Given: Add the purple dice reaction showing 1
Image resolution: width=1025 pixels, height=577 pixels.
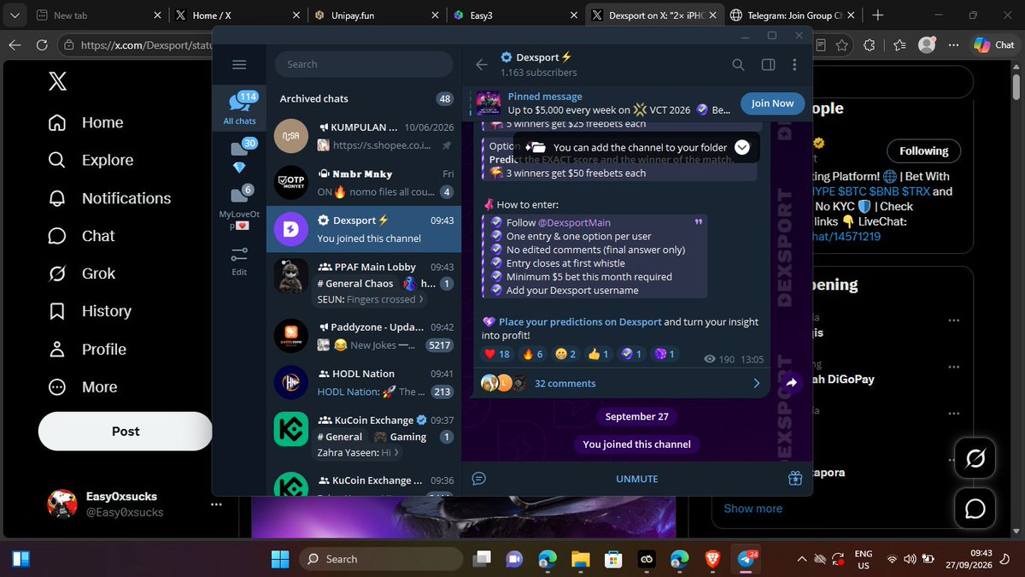Looking at the screenshot, I should 665,354.
